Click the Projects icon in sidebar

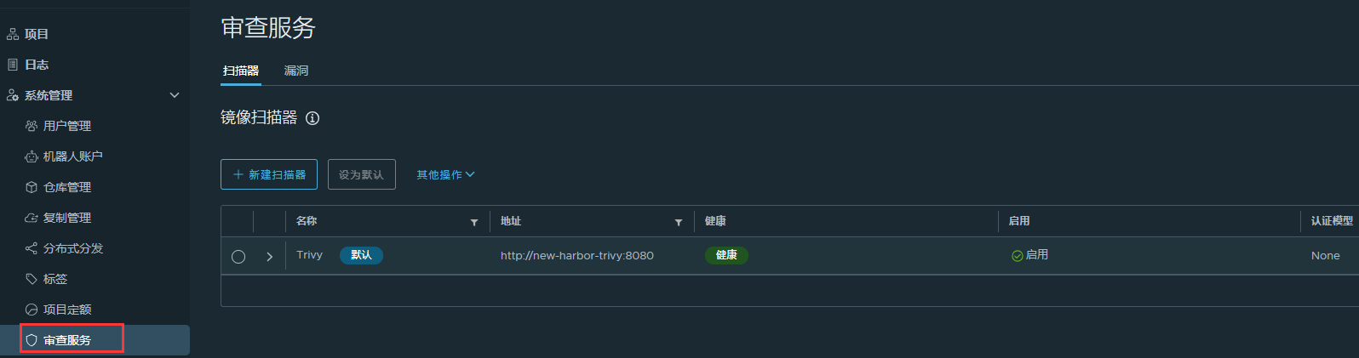[x=13, y=34]
